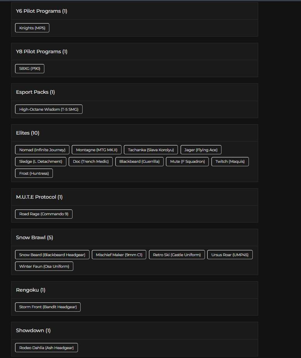The width and height of the screenshot is (301, 358).
Task: Select Jager (Flying Ace) tag
Action: 201,150
